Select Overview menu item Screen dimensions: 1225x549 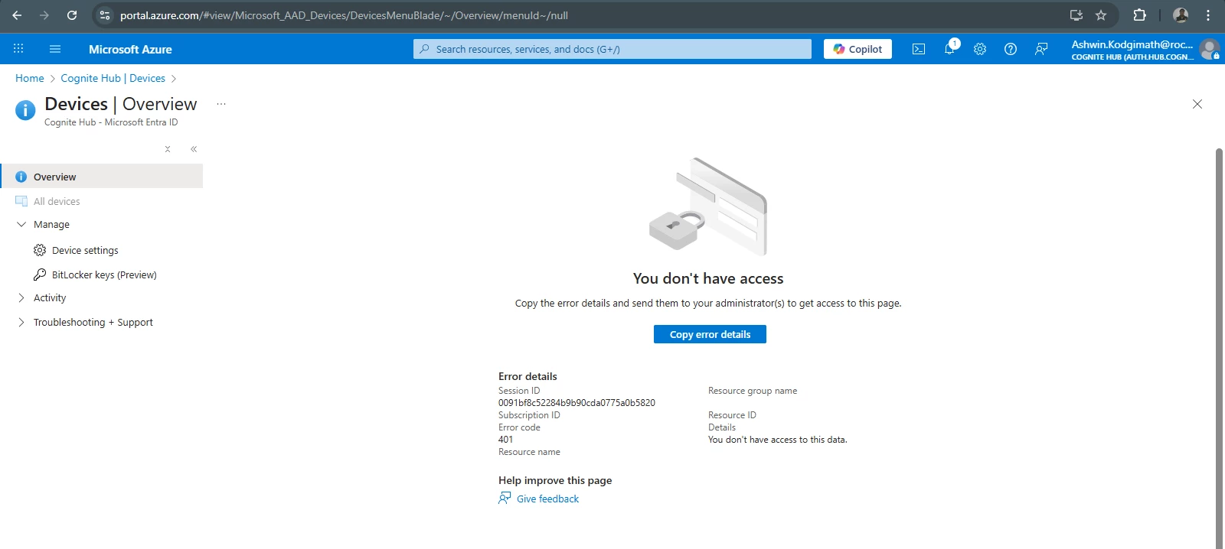point(102,177)
